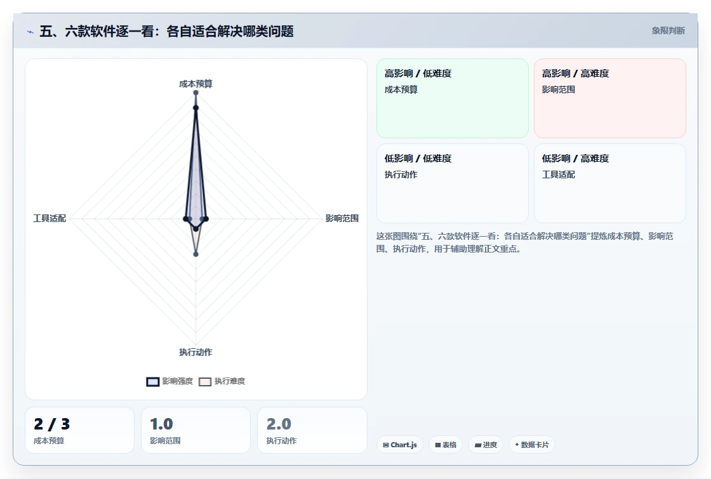This screenshot has height=479, width=711.
Task: Click the 进度 tag icon
Action: click(x=477, y=445)
